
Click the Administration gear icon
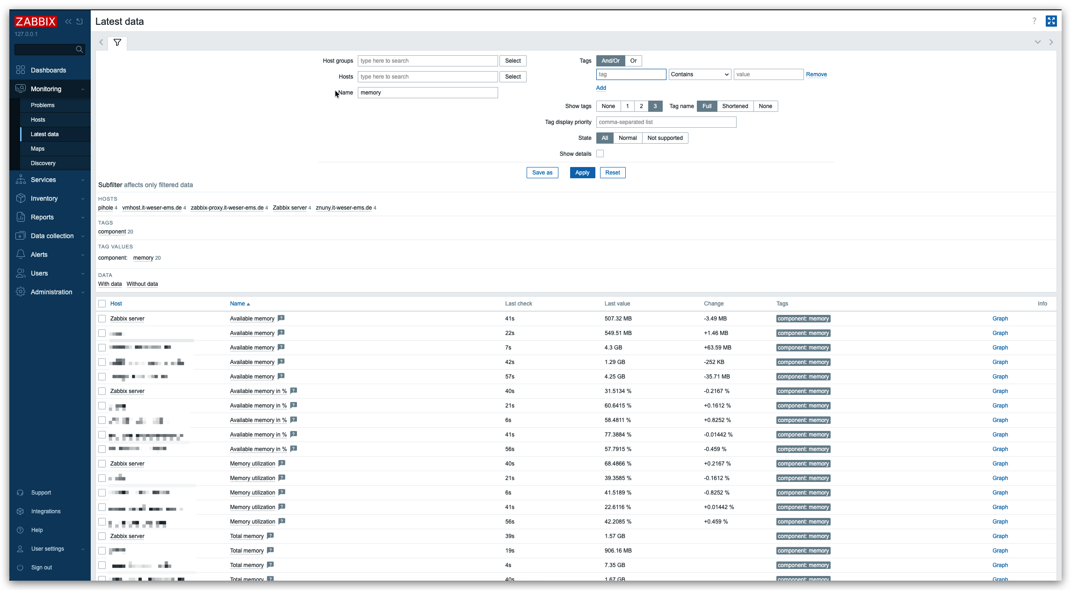coord(21,292)
